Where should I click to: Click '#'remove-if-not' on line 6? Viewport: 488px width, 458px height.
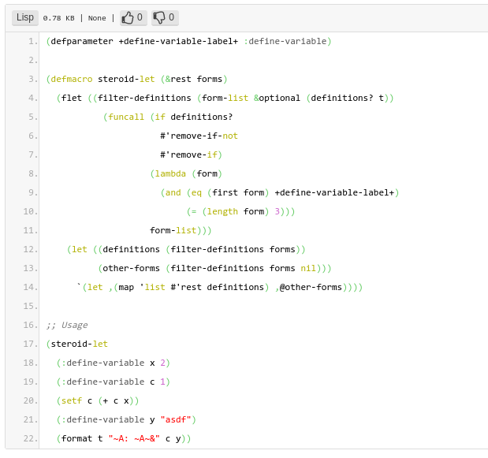coord(199,136)
